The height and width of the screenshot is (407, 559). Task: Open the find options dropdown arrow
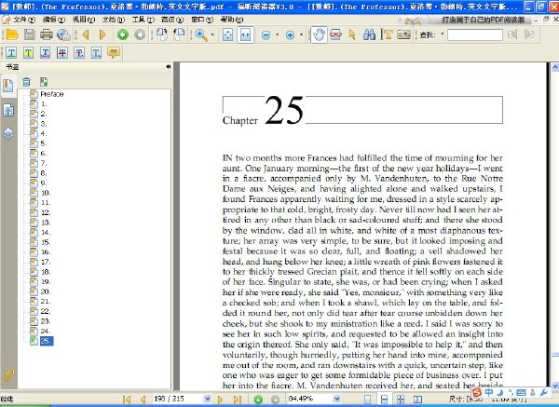pos(443,34)
